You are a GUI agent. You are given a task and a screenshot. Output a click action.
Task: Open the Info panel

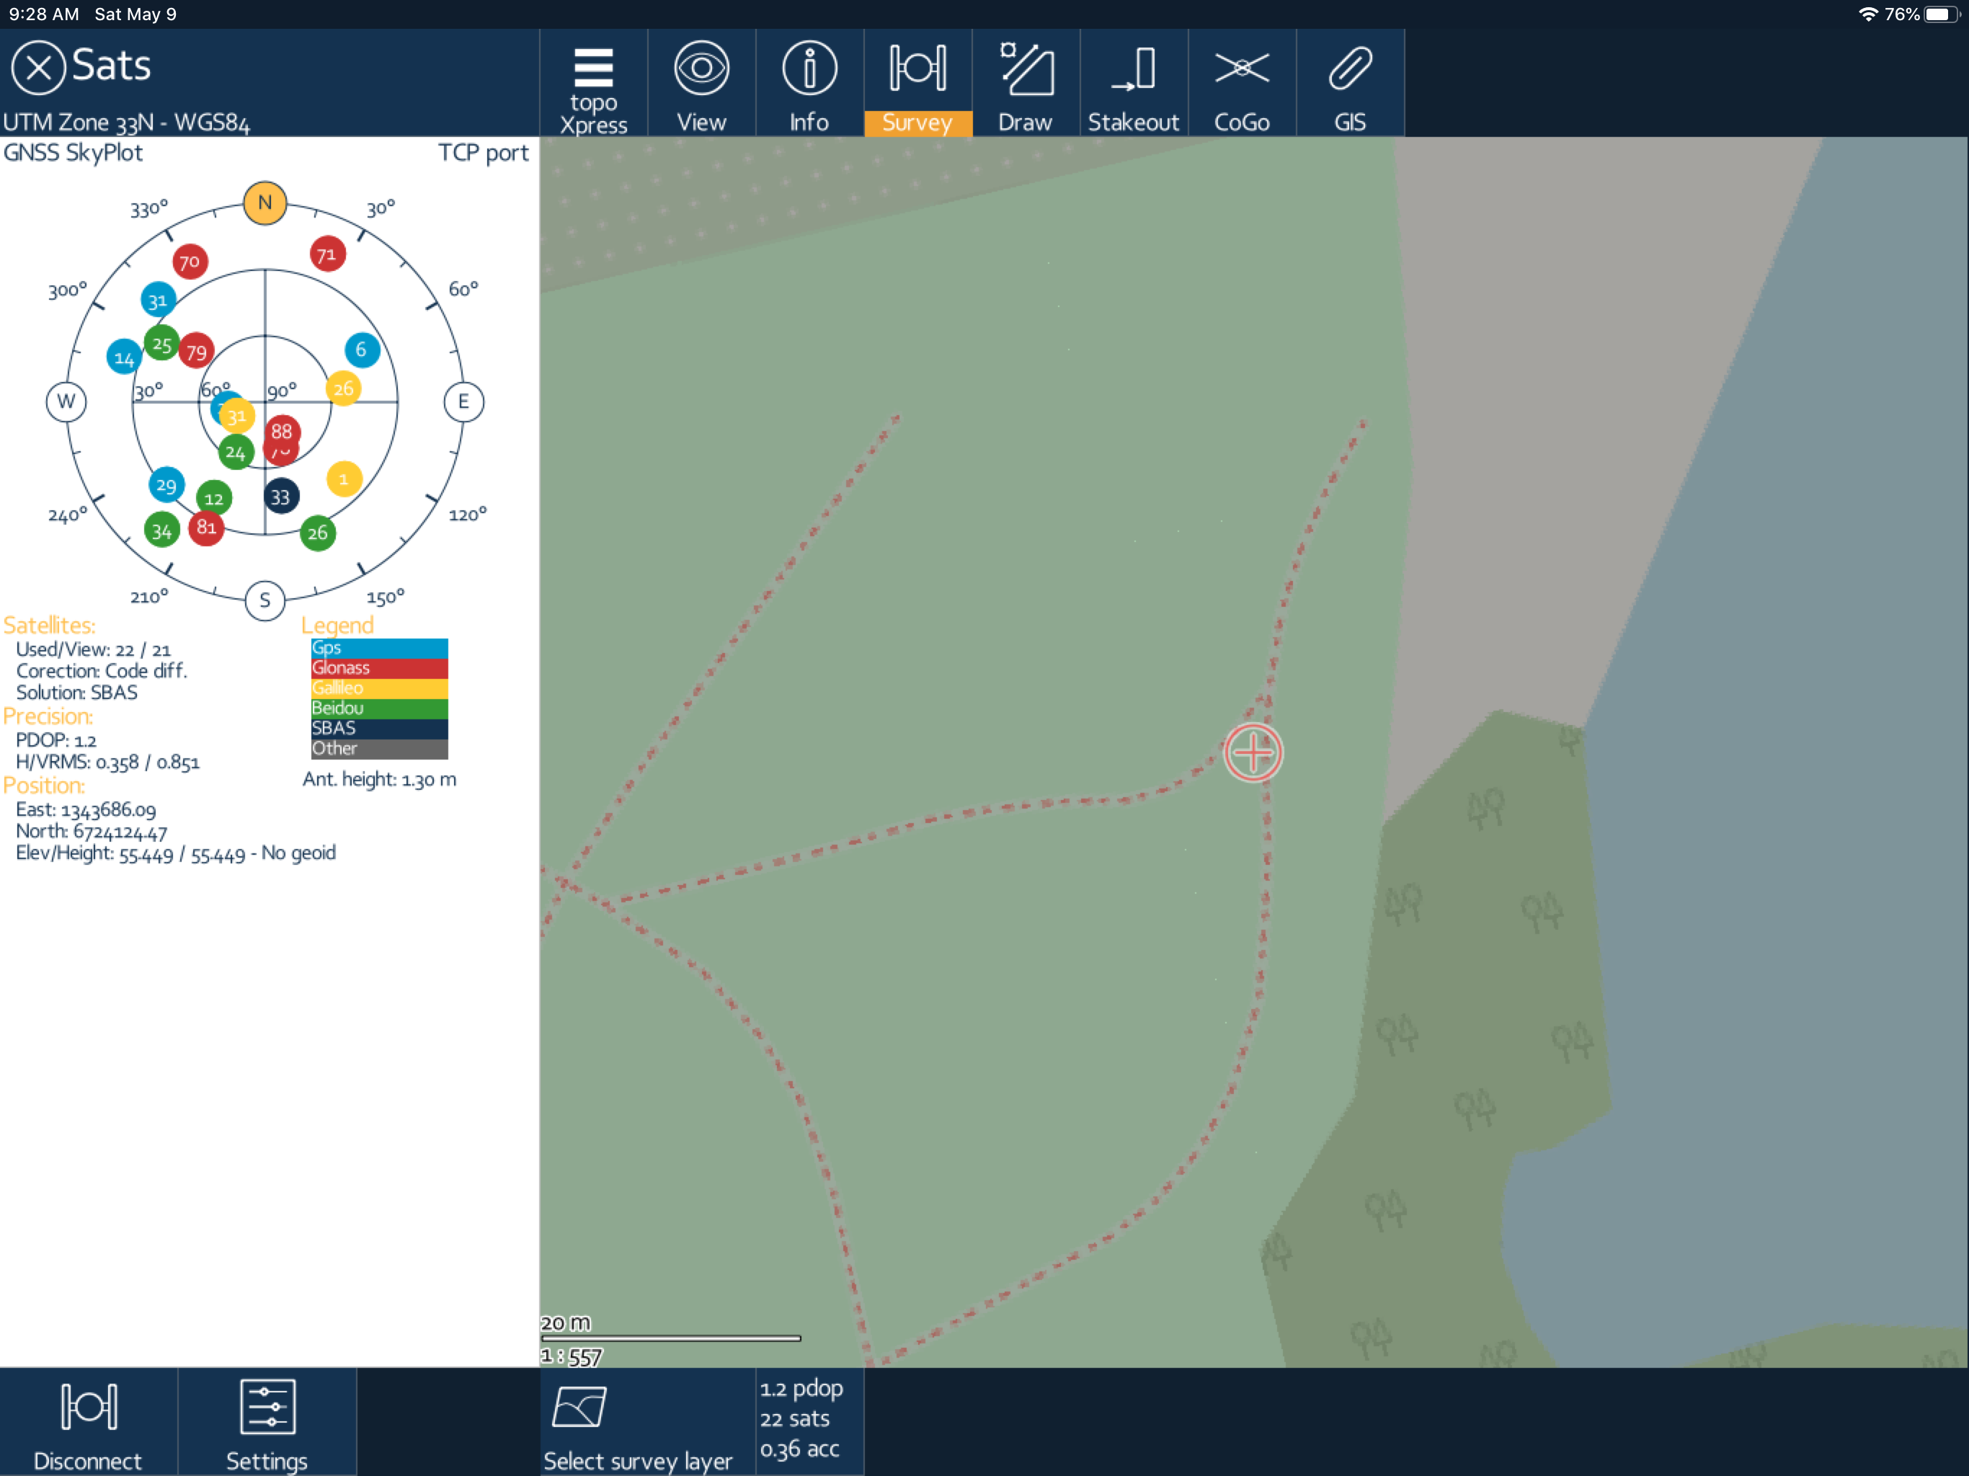[809, 84]
